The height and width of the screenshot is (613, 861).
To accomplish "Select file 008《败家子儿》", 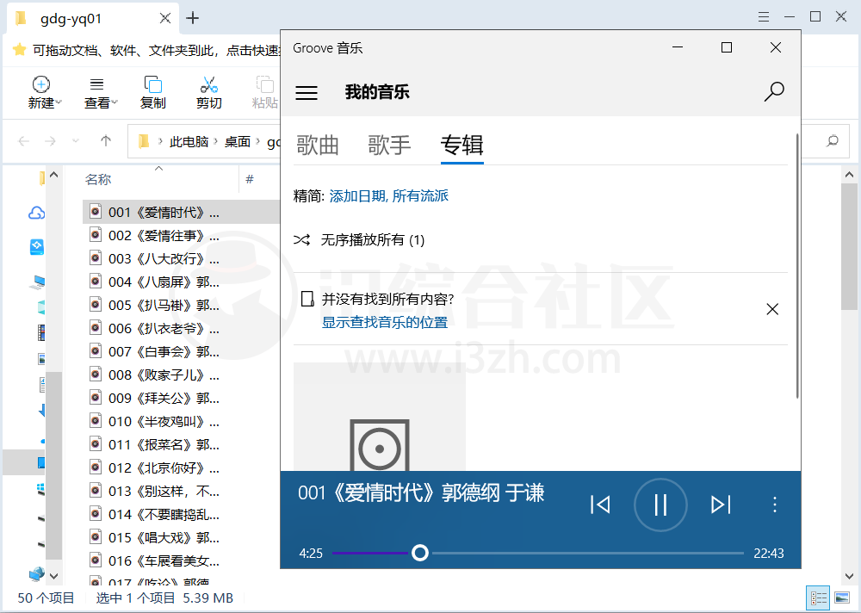I will pyautogui.click(x=164, y=375).
